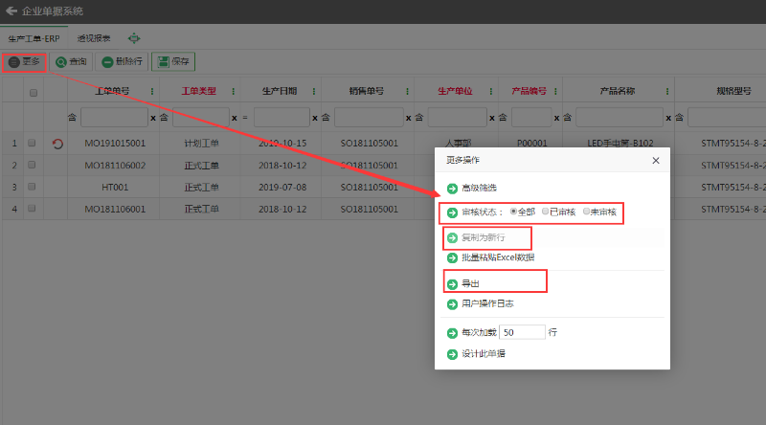Select the 未审核 radio option
The image size is (766, 425).
[x=586, y=212]
